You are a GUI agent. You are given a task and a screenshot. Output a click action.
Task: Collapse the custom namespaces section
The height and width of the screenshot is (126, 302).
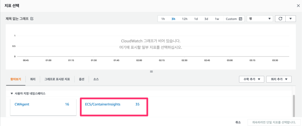12,93
